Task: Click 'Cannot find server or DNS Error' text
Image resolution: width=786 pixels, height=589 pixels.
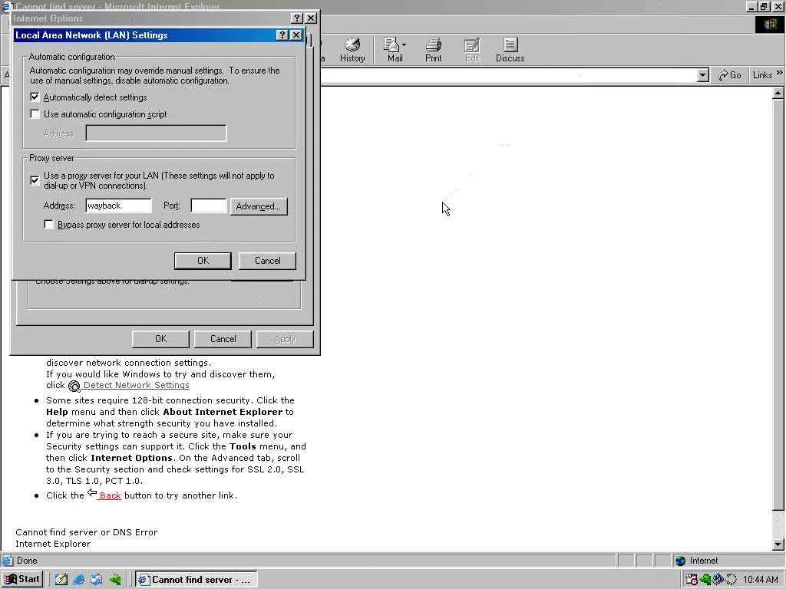Action: [86, 532]
